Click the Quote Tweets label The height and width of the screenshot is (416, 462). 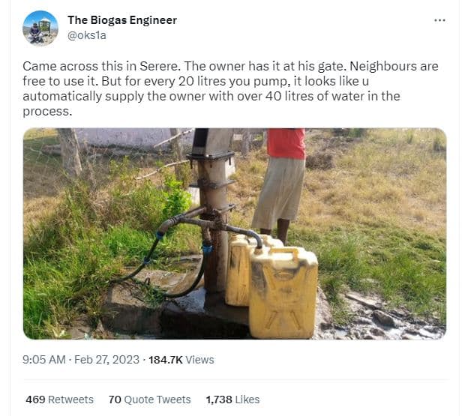pos(157,400)
